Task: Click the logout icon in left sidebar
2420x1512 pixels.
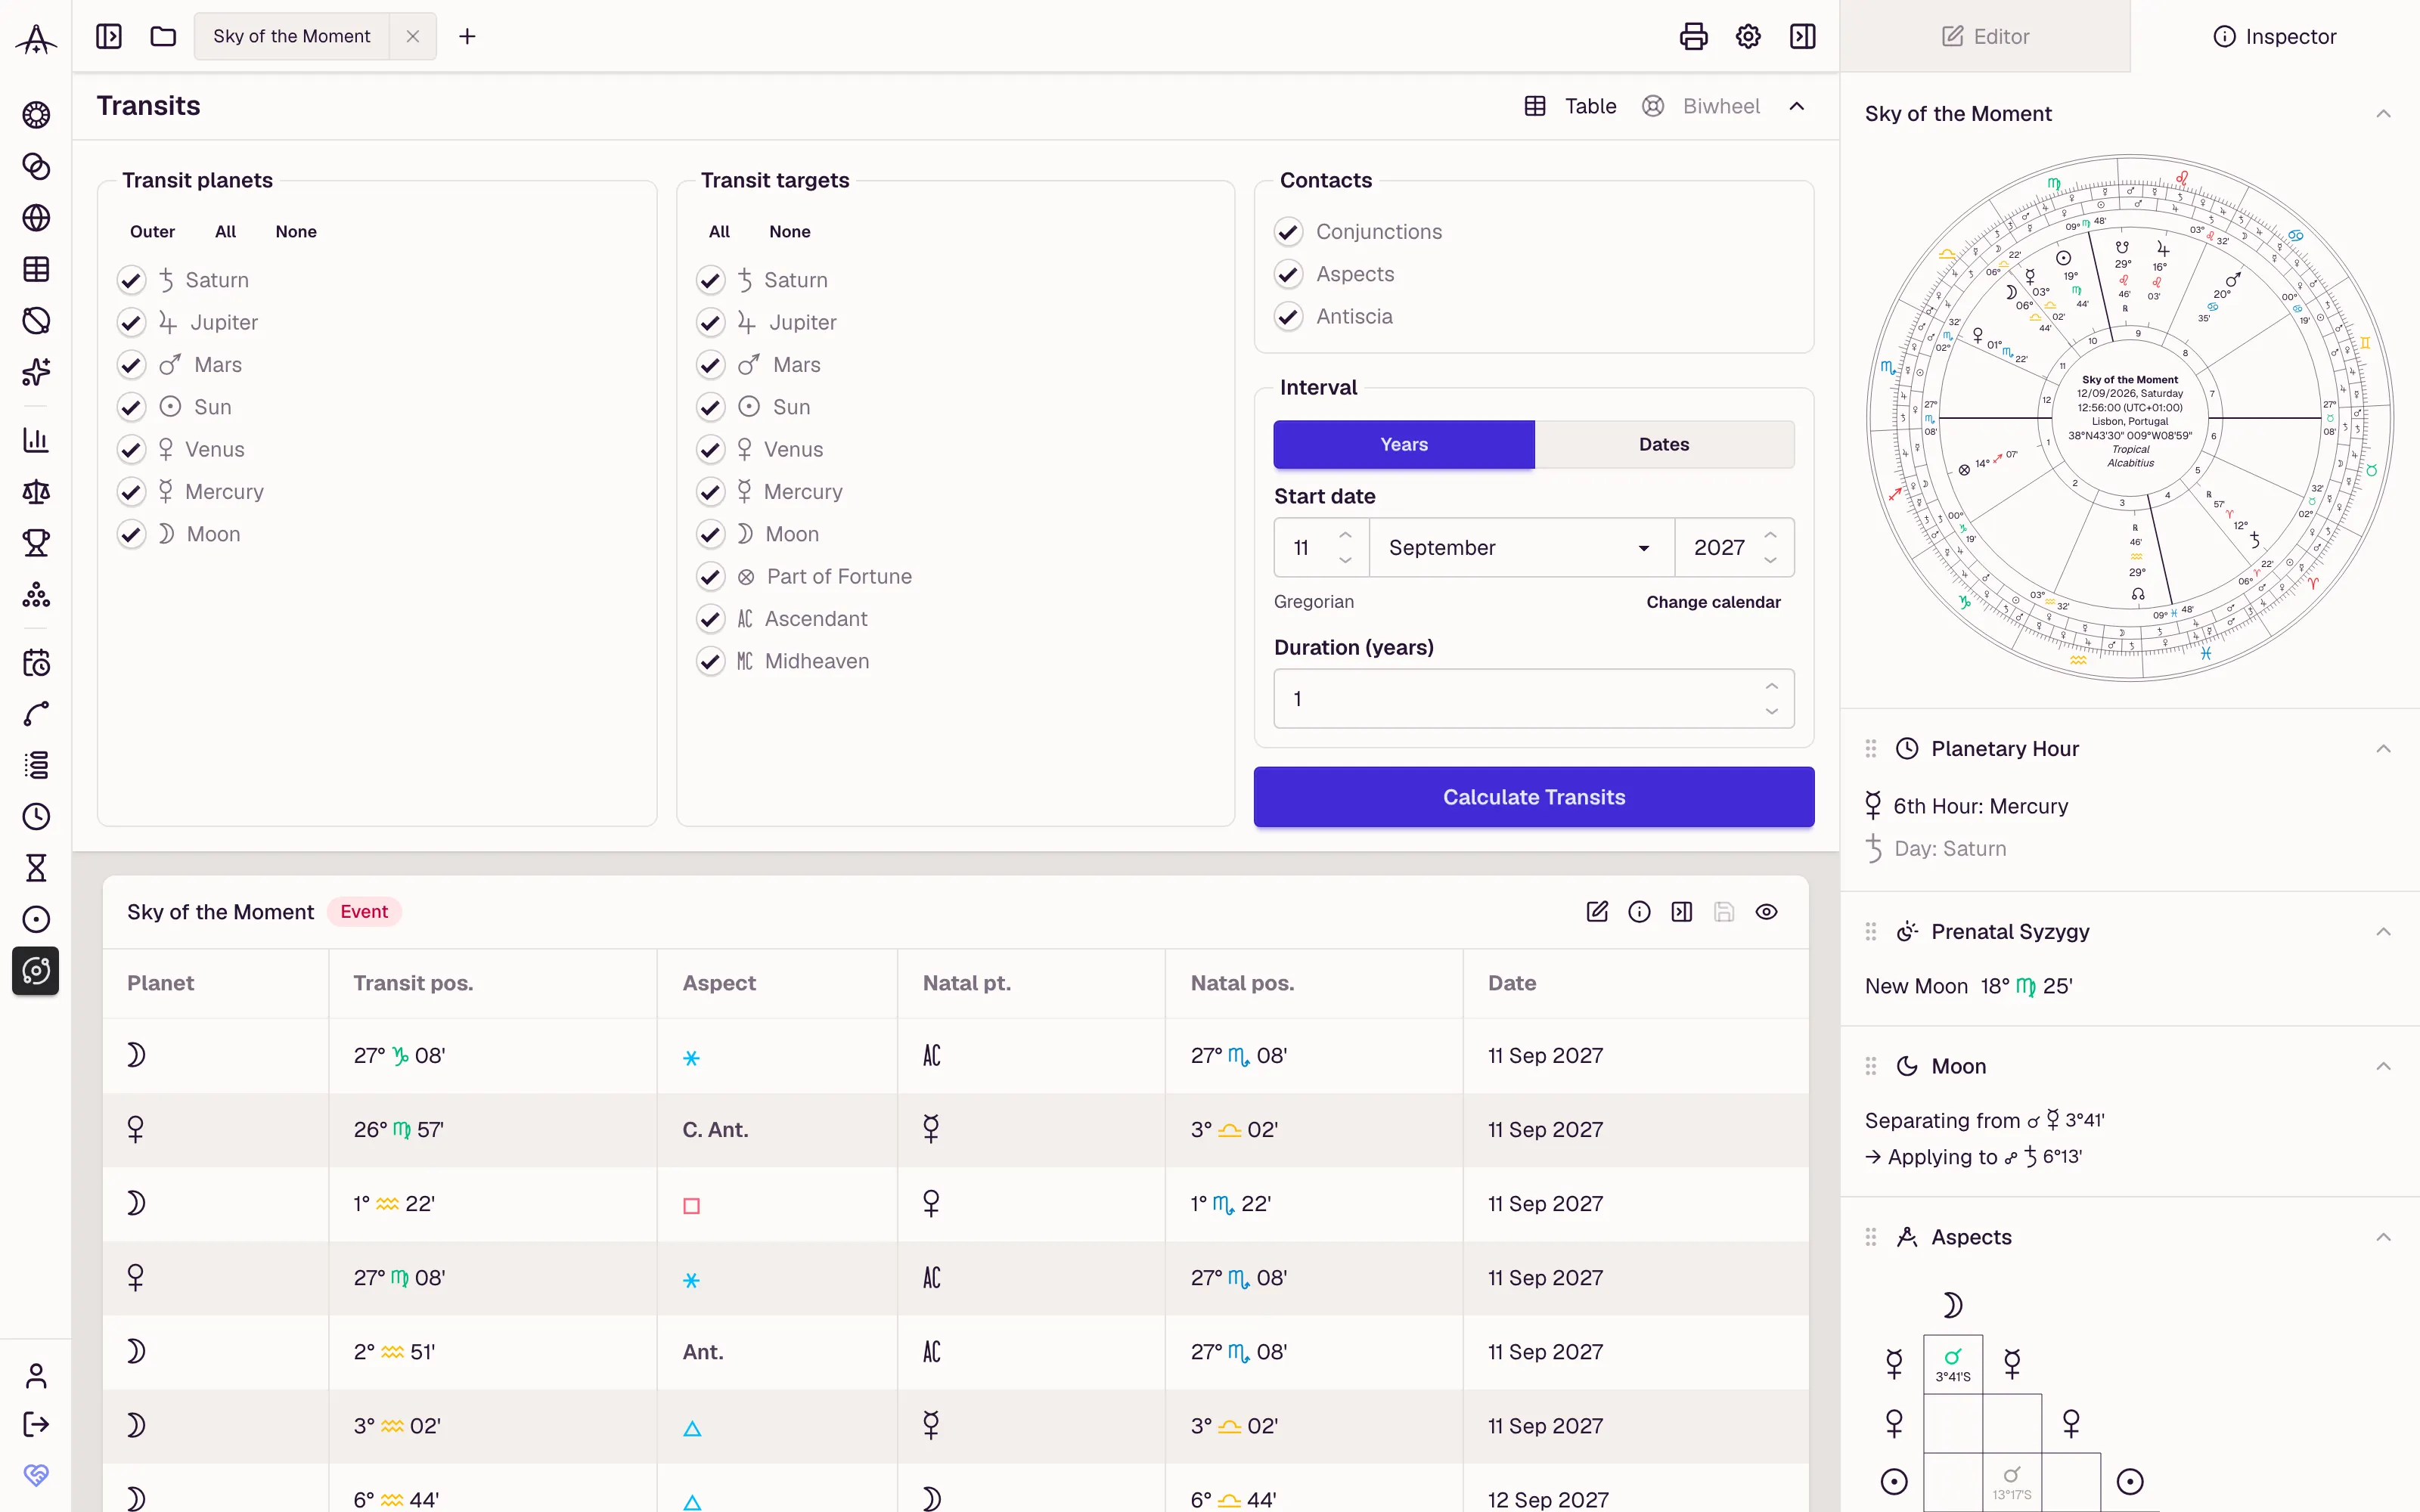Action: pos(36,1424)
